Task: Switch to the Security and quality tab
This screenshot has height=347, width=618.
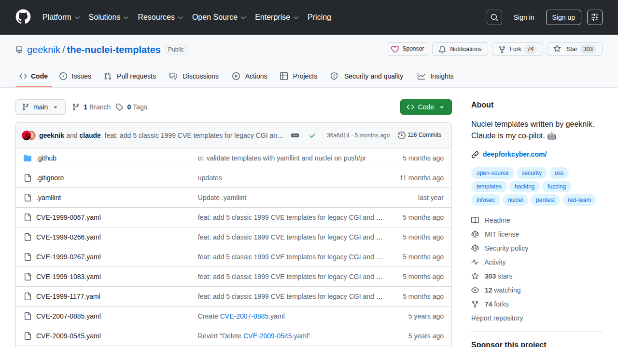Action: click(367, 76)
